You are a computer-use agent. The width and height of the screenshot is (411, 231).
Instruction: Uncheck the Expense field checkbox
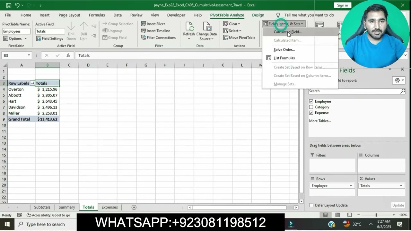click(x=311, y=113)
